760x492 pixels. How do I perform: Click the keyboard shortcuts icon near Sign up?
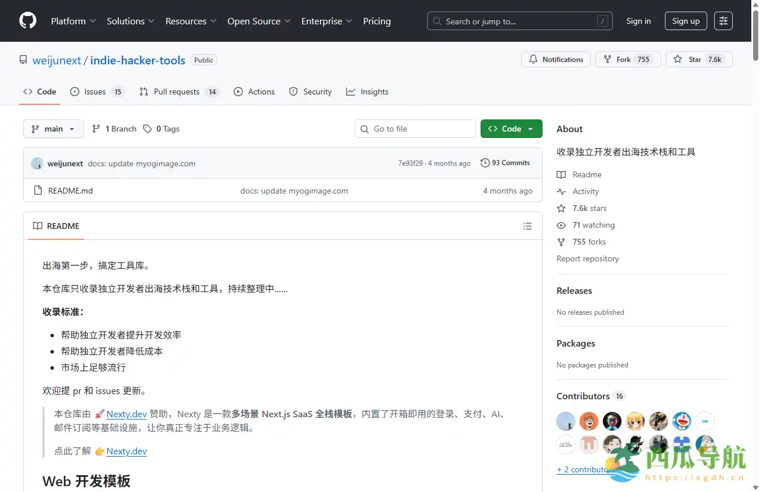pyautogui.click(x=723, y=21)
